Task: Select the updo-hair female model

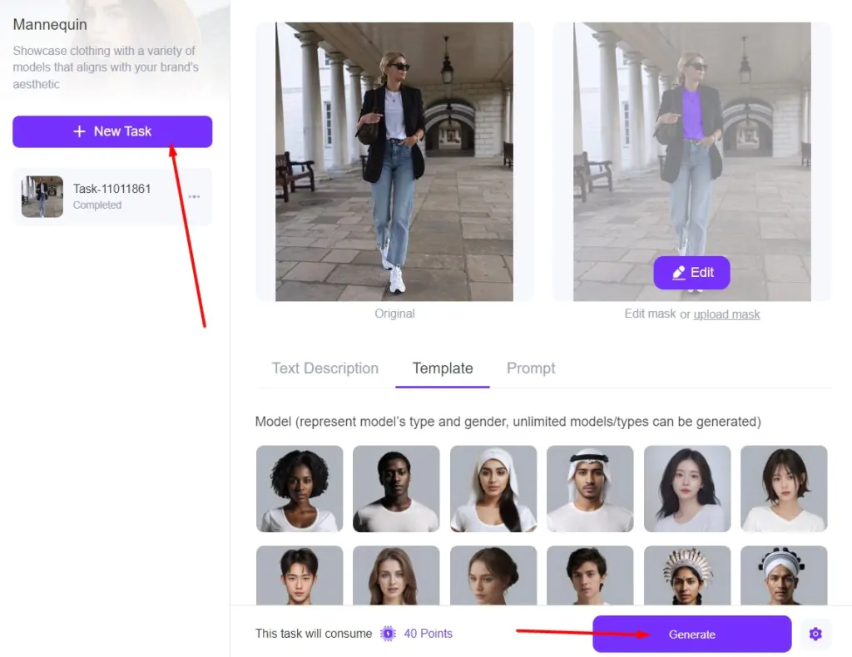Action: click(x=493, y=575)
